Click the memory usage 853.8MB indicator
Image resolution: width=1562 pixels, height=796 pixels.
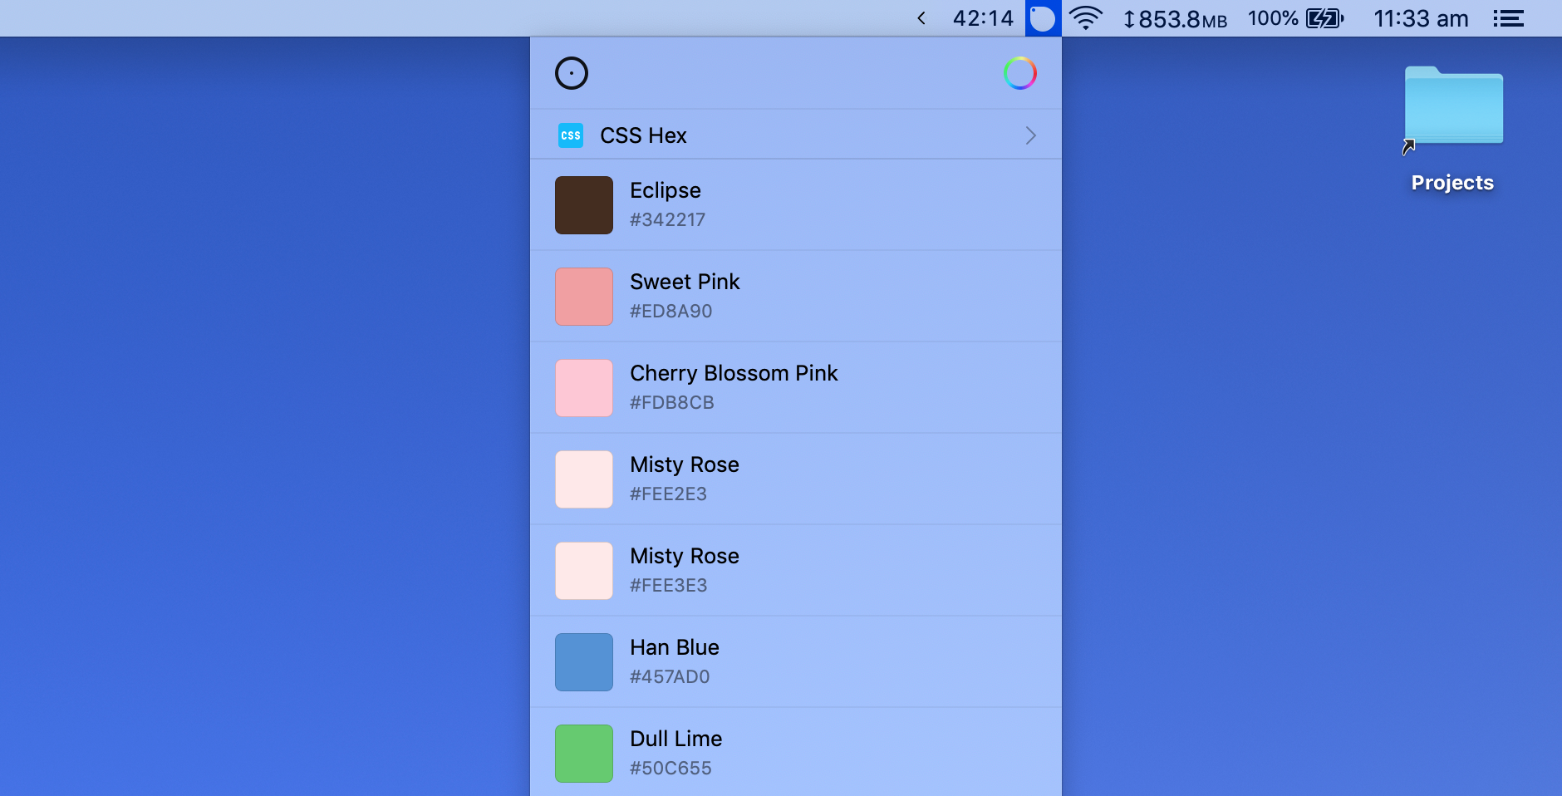[x=1175, y=18]
